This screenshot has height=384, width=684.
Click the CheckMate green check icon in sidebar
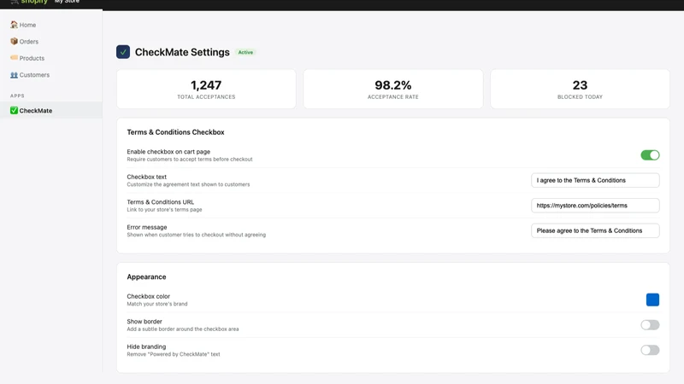pos(14,110)
